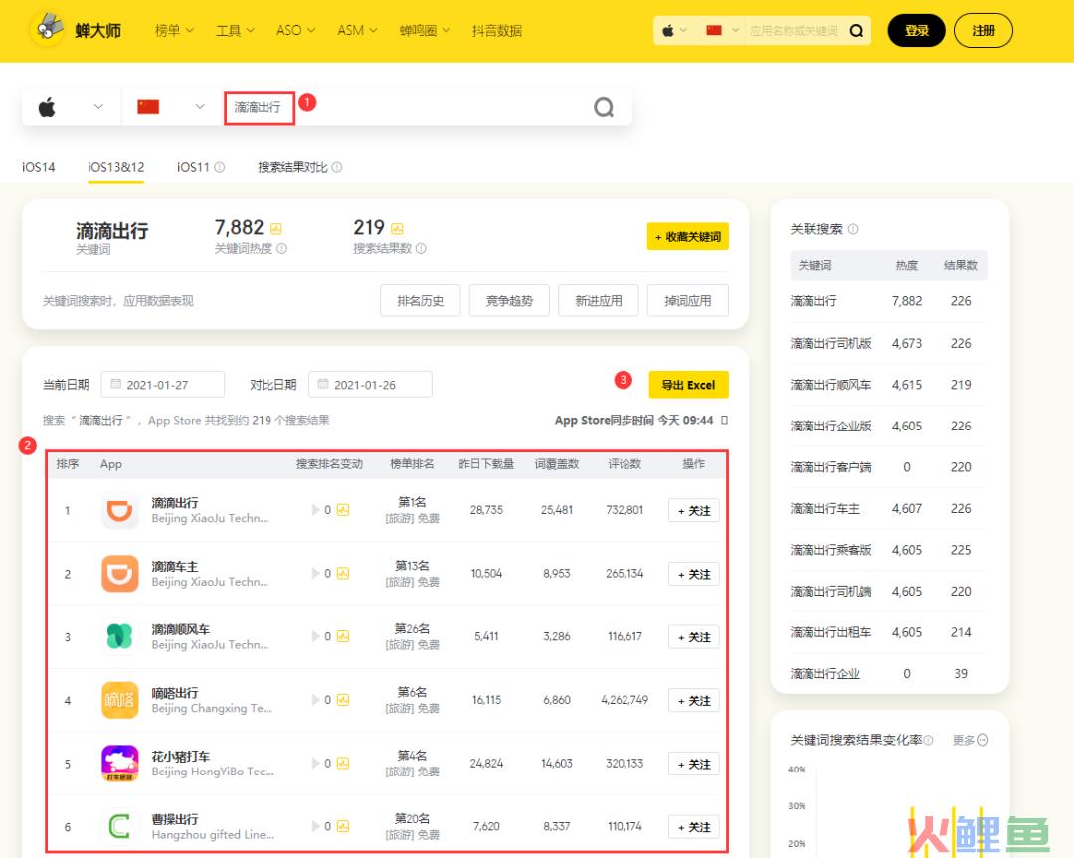Screen dimensions: 1074x858
Task: Expand the 工具 menu
Action: coord(235,30)
